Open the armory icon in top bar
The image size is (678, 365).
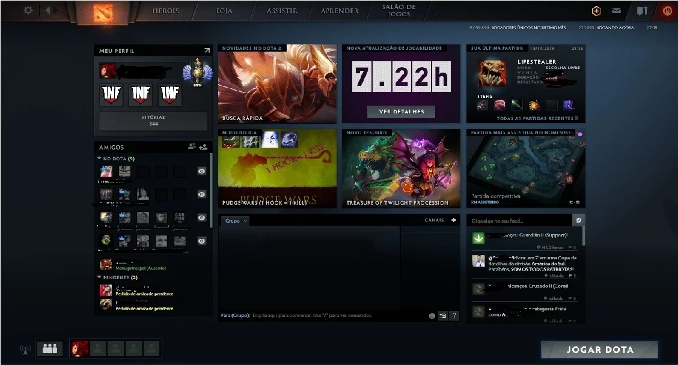click(642, 11)
